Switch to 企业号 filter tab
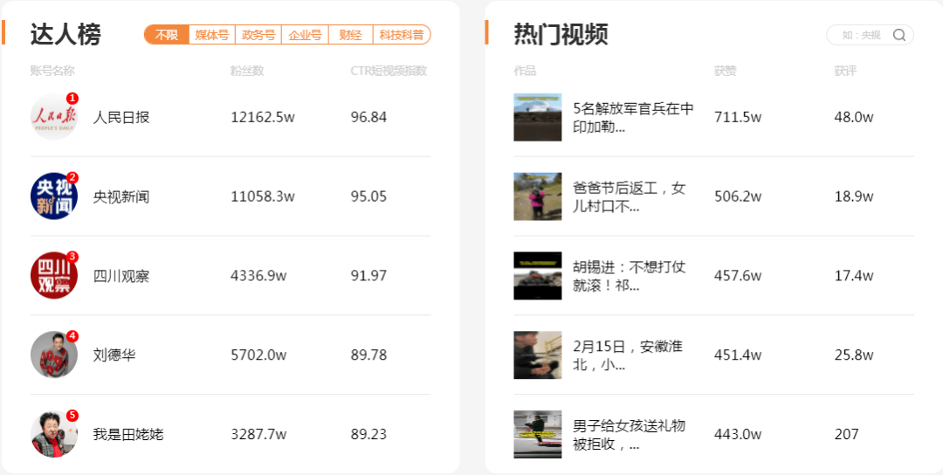The image size is (943, 475). [305, 35]
